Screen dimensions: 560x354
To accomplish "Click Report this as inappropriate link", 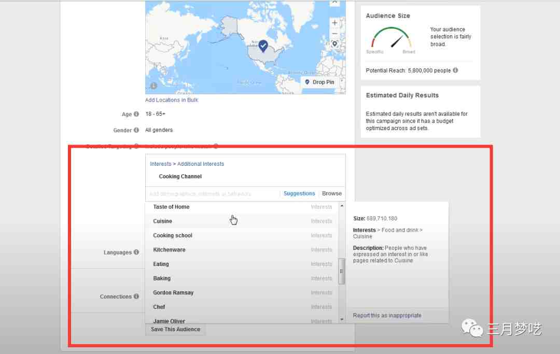I will click(387, 316).
